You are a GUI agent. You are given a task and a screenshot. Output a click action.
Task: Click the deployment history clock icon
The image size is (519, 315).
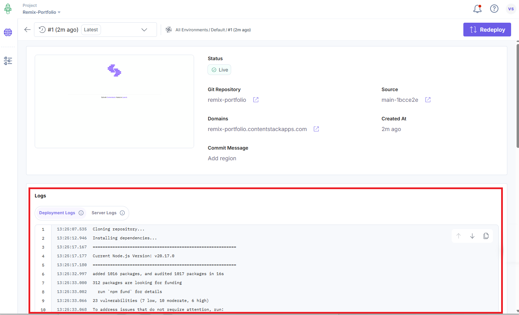[x=42, y=30]
